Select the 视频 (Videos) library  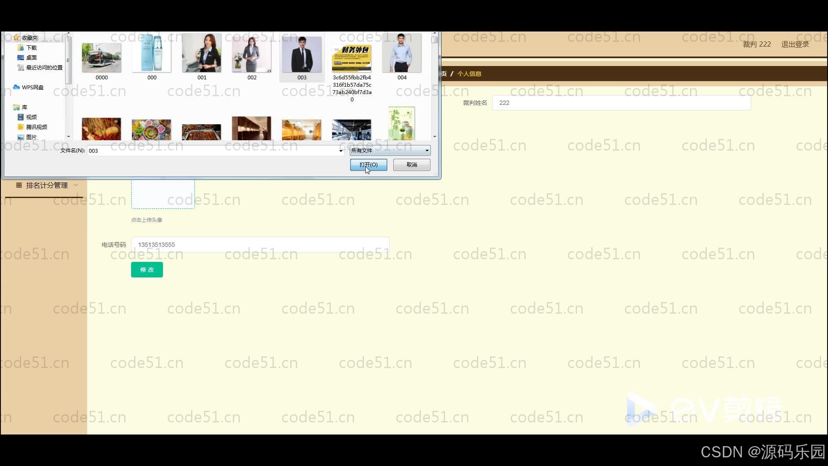point(31,117)
